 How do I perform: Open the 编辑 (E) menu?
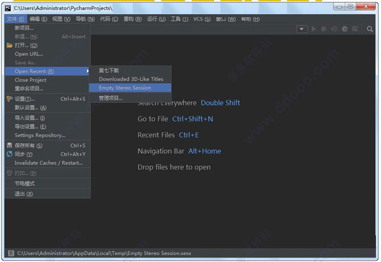pos(38,19)
